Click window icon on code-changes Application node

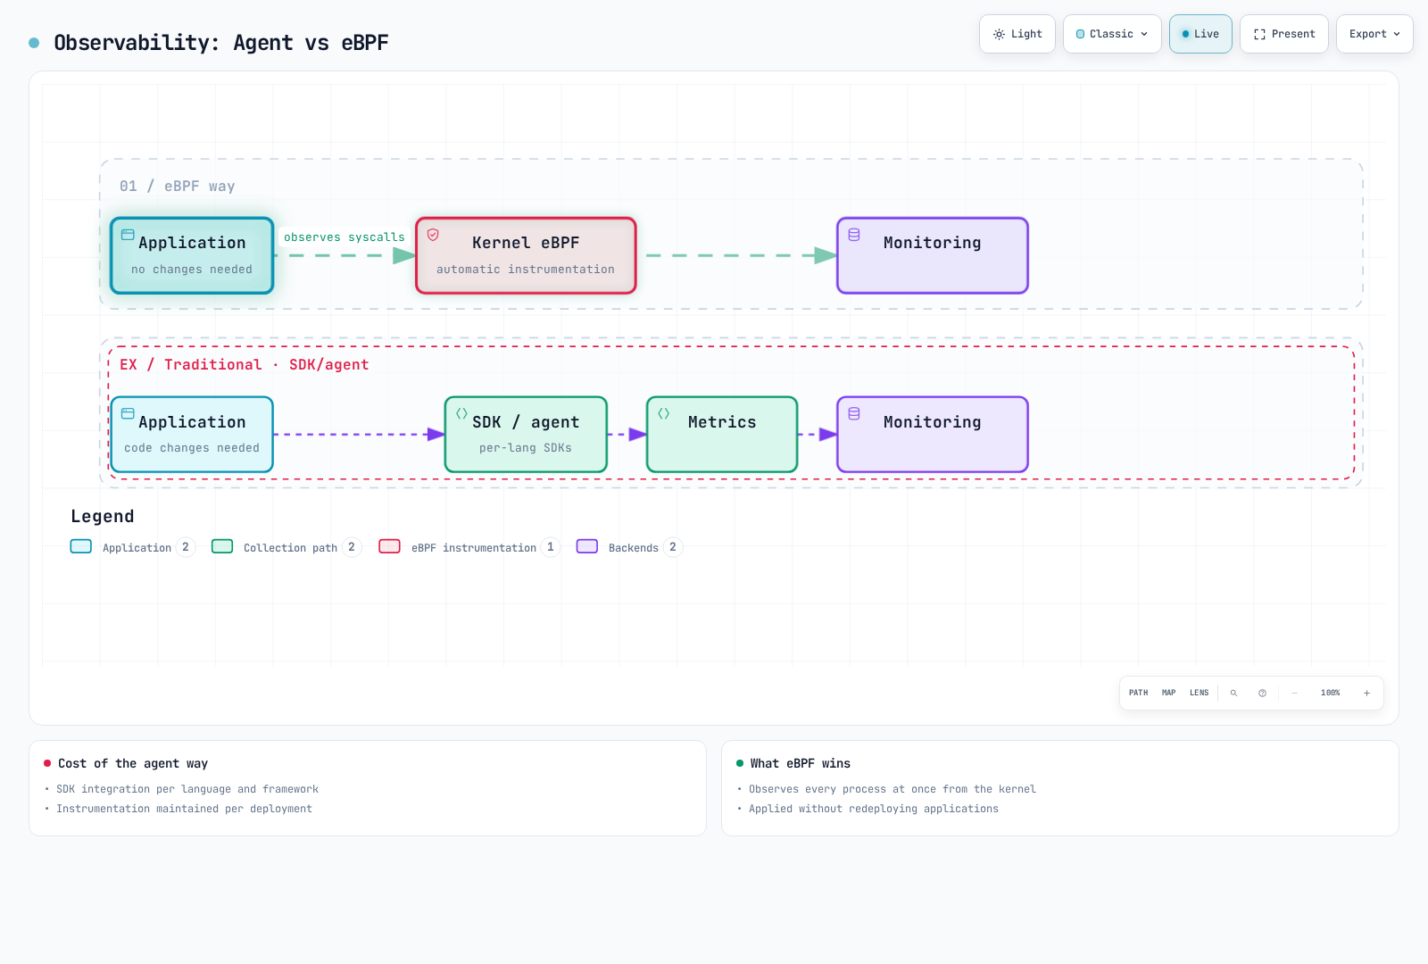coord(128,413)
